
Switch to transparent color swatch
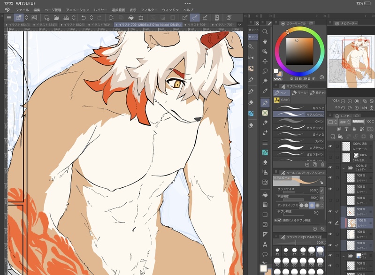click(x=278, y=79)
